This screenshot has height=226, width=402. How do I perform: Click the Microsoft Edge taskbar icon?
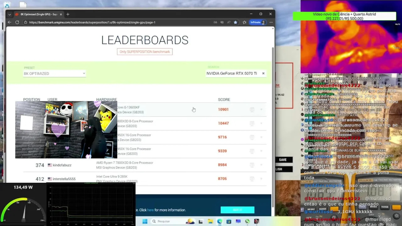tap(220, 221)
